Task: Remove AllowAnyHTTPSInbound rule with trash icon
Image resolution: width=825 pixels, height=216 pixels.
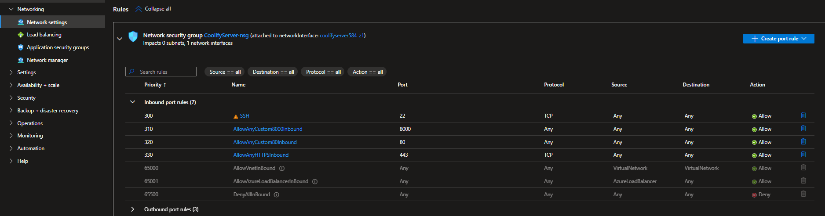Action: pos(803,155)
